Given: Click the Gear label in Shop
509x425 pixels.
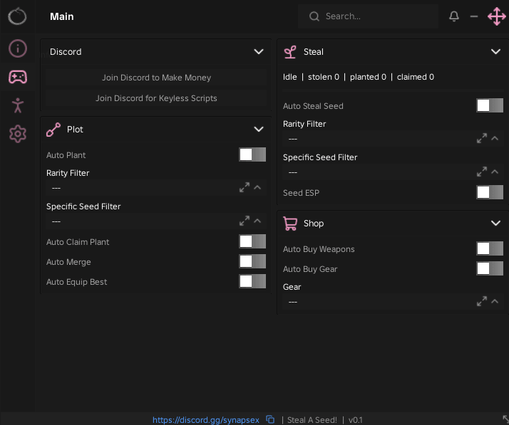Looking at the screenshot, I should 292,287.
